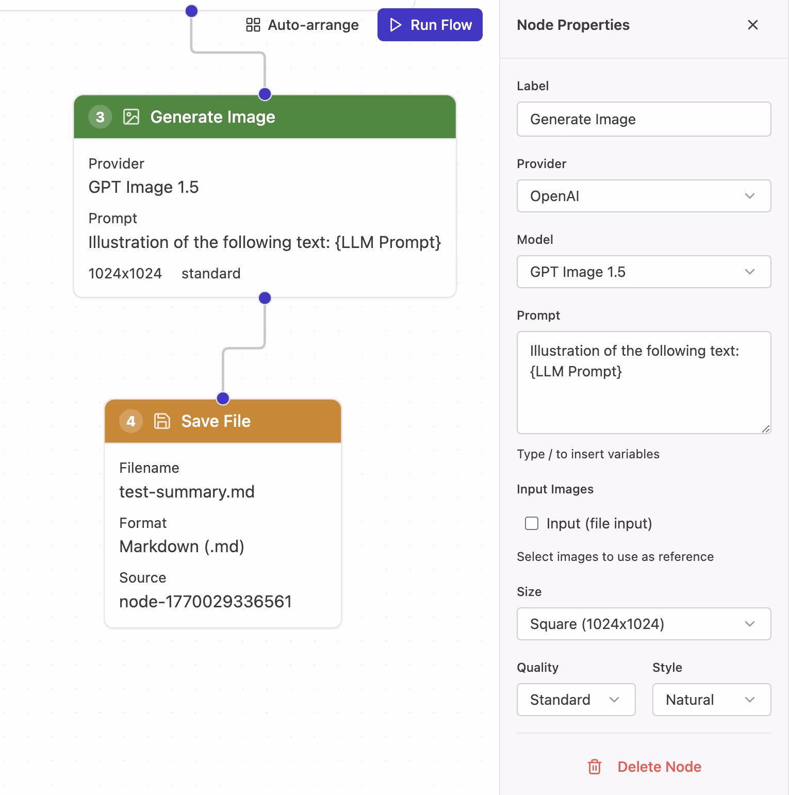This screenshot has height=795, width=789.
Task: Click the Generate Image top connector dot
Action: [x=265, y=94]
